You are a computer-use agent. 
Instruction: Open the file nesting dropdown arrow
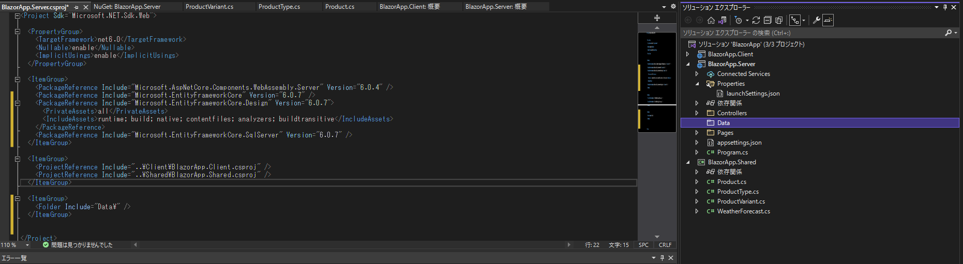coord(804,20)
